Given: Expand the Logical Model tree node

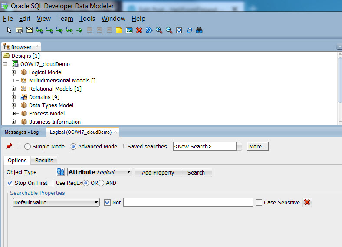Looking at the screenshot, I should click(14, 72).
